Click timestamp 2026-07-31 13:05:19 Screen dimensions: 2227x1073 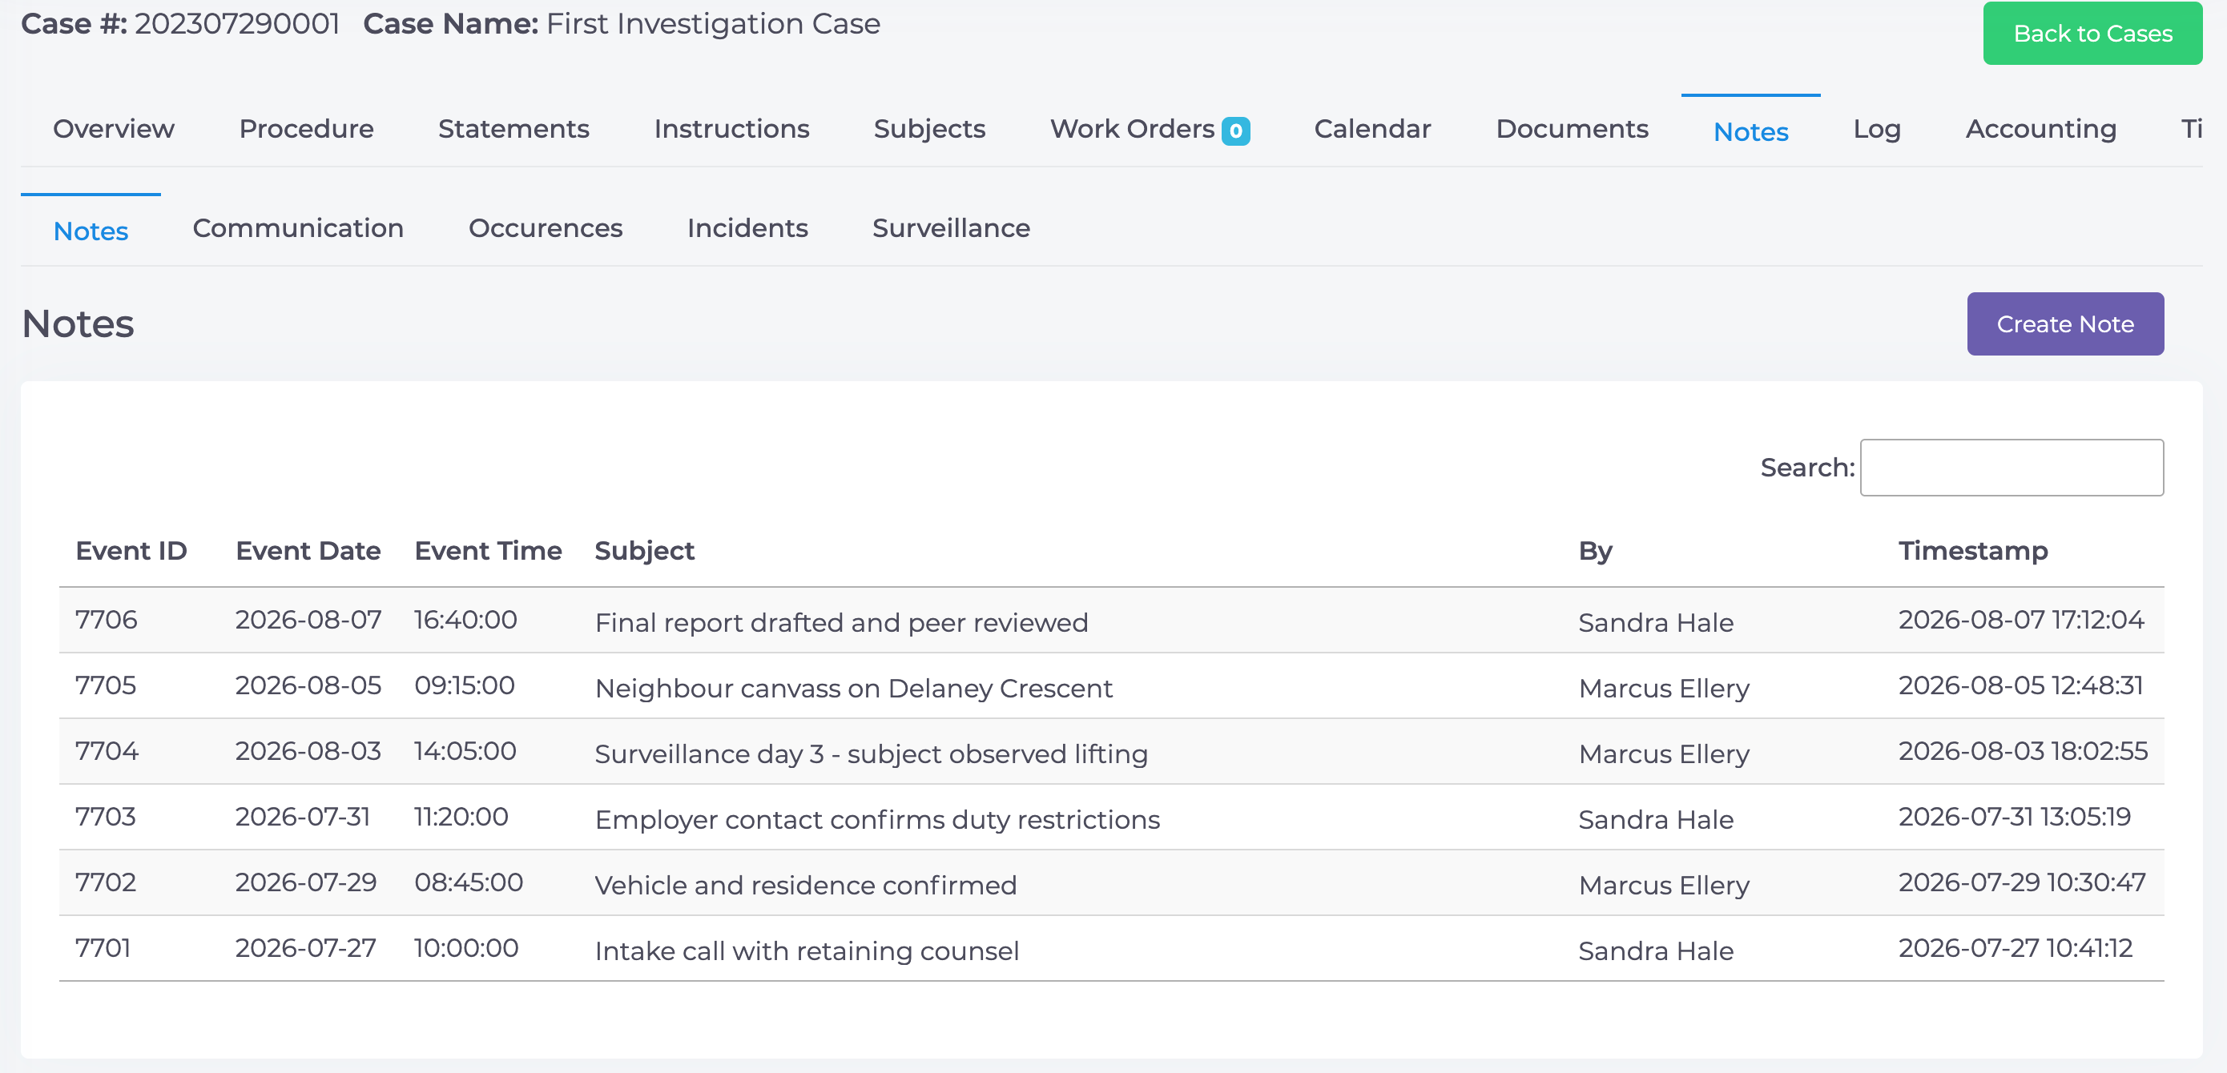[2015, 818]
